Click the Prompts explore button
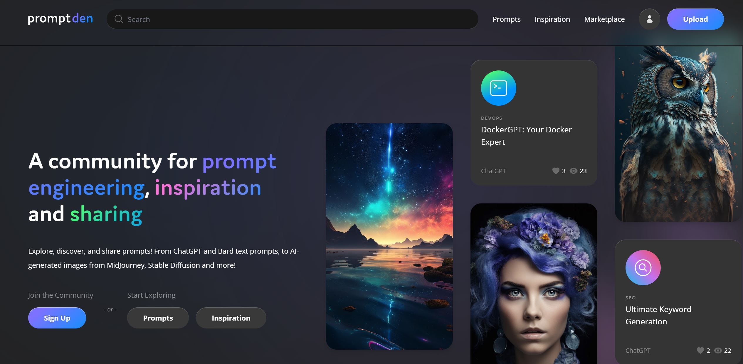Screen dimensions: 743x364 click(x=158, y=318)
